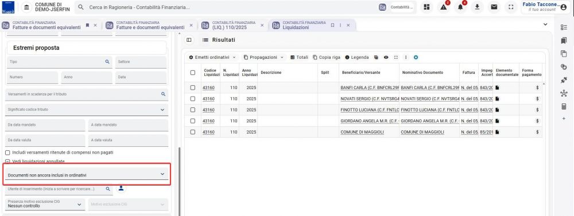Check the GIORDANO ANGELA row checkbox
Viewport: 574px width, 216px height.
[193, 121]
